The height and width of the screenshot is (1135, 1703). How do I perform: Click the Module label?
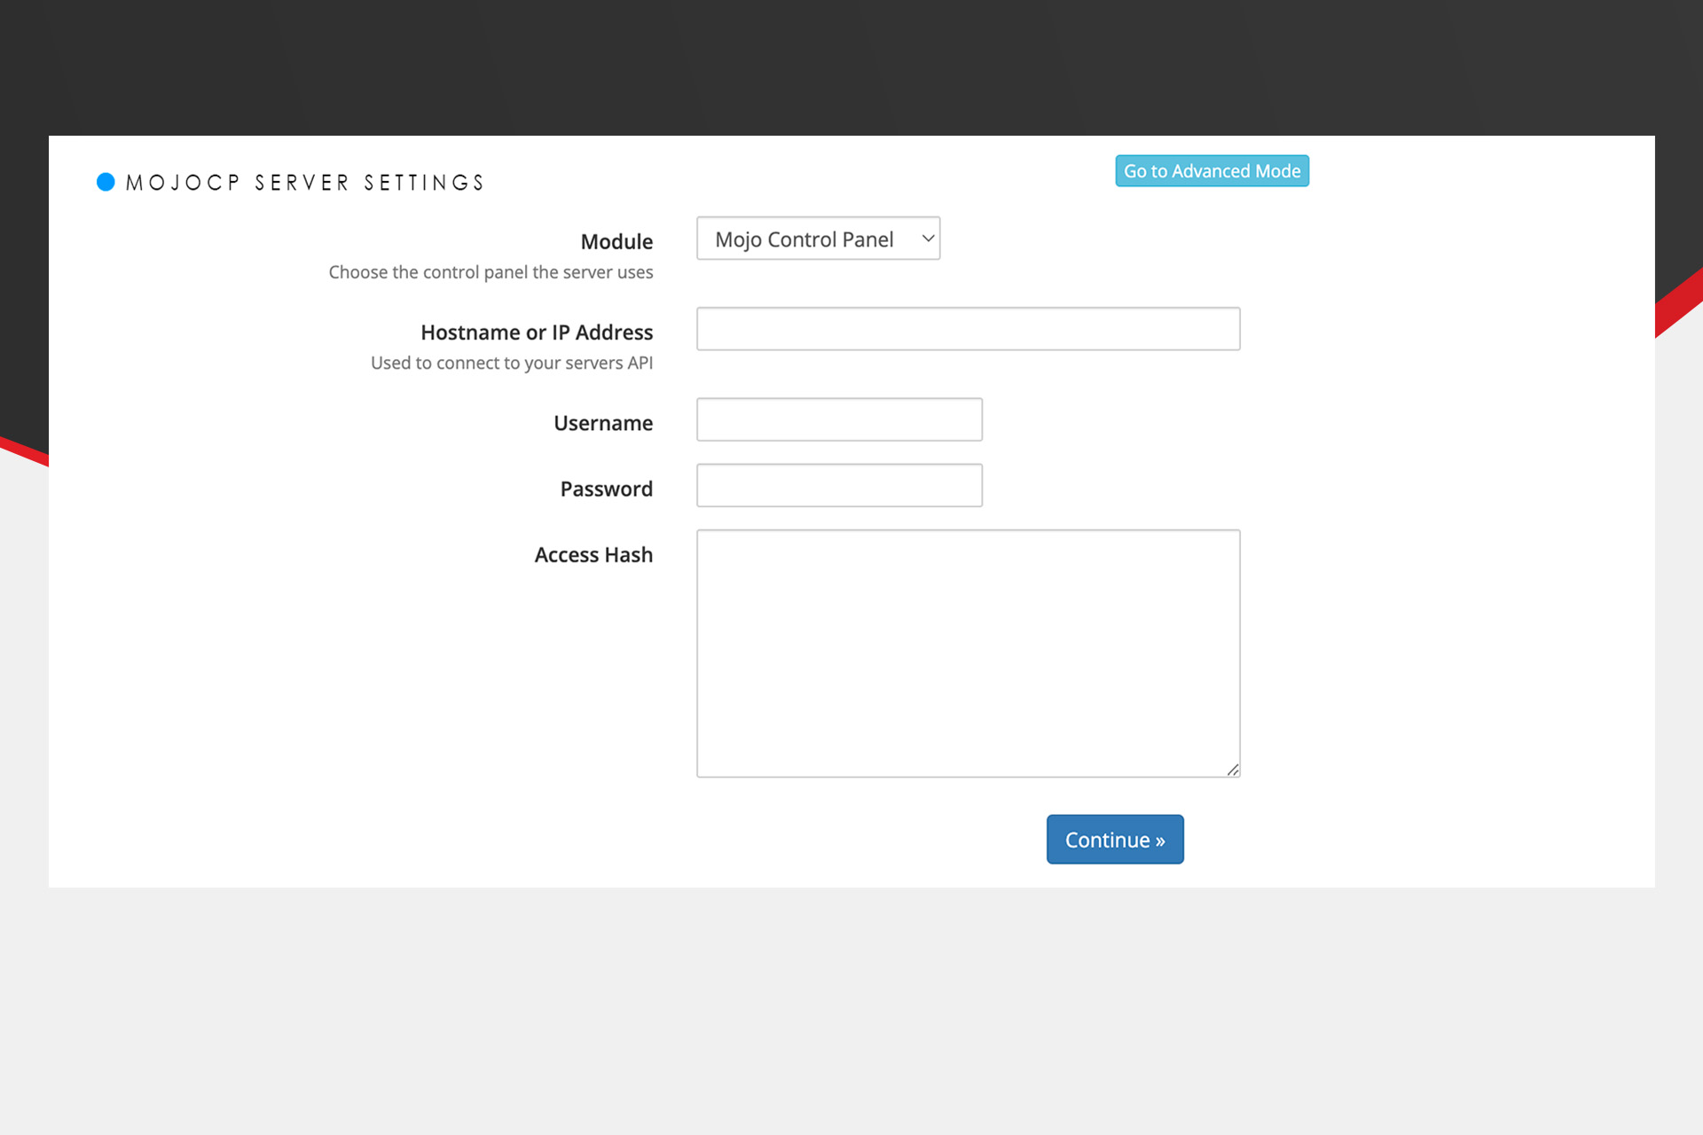[616, 241]
